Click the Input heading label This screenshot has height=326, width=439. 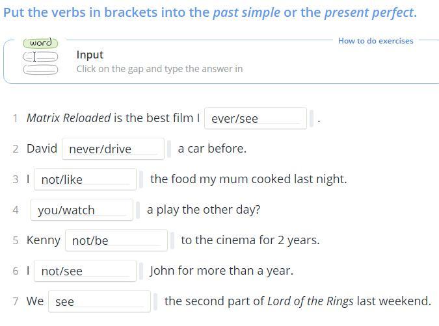(x=90, y=55)
